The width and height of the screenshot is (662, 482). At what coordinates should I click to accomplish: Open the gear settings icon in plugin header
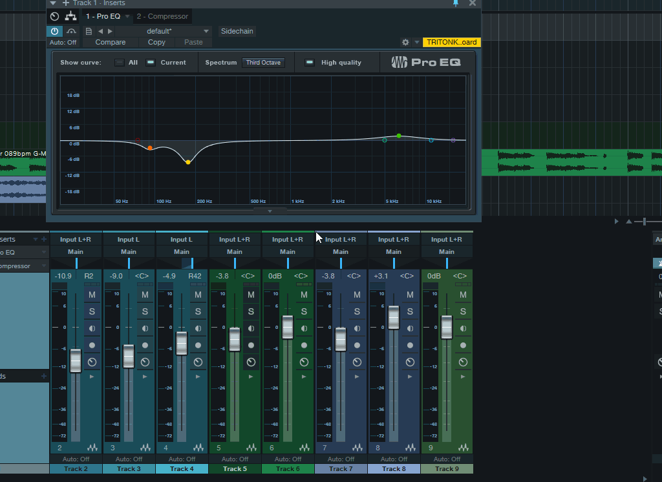point(405,42)
